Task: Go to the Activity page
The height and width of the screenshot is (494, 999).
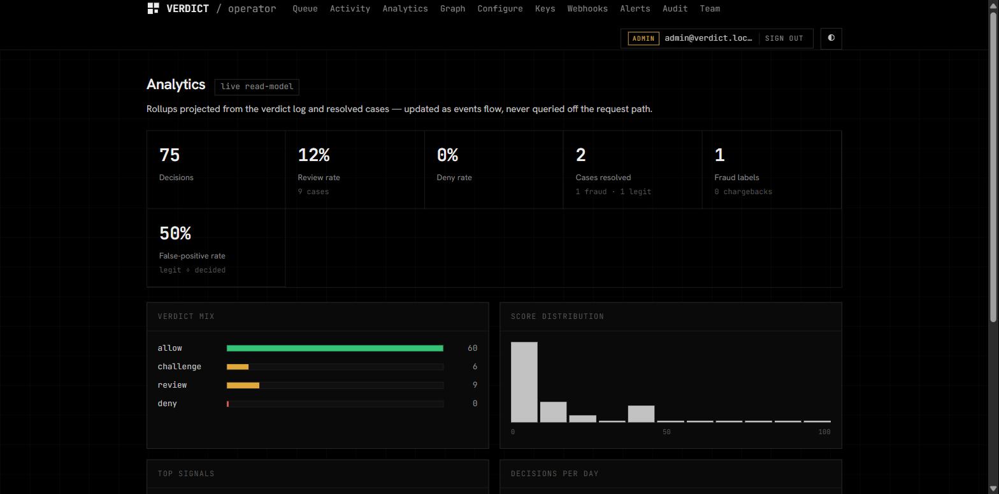Action: 350,9
